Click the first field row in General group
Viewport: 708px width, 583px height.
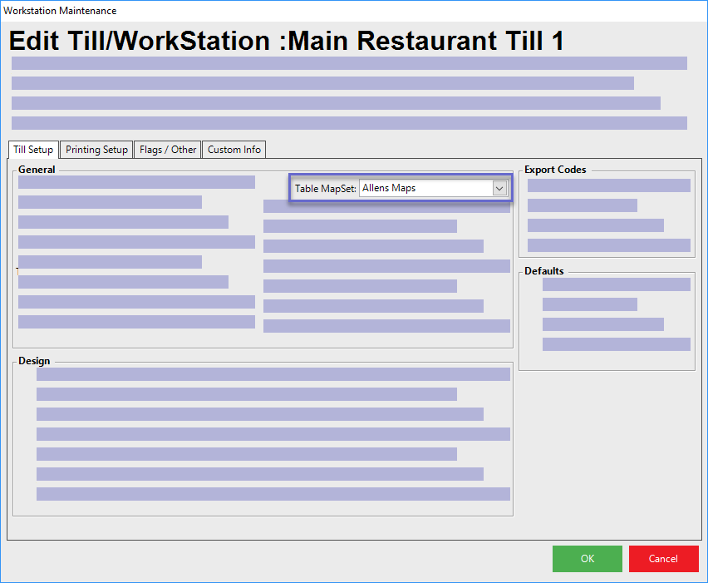136,182
